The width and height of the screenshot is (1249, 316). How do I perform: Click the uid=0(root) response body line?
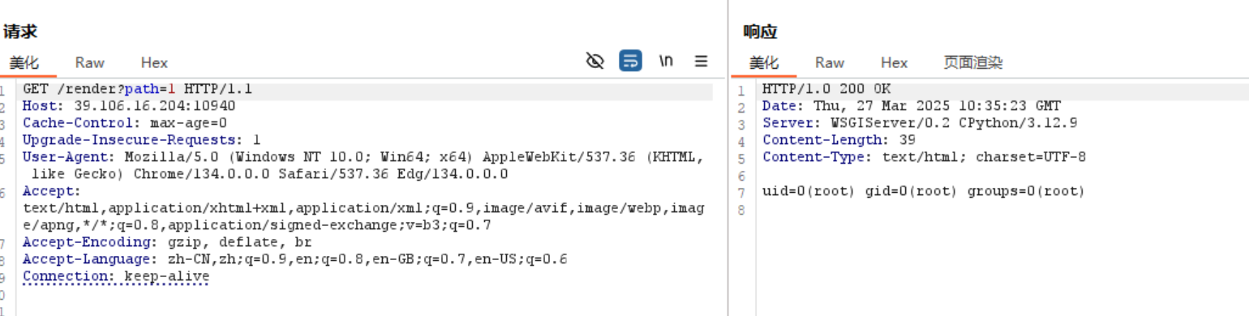point(924,191)
